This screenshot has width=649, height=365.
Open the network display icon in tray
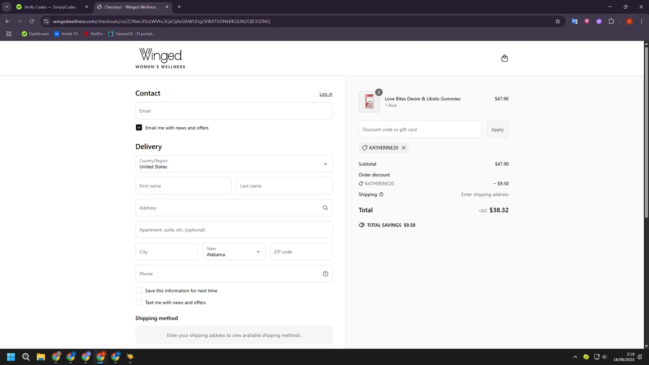point(596,357)
